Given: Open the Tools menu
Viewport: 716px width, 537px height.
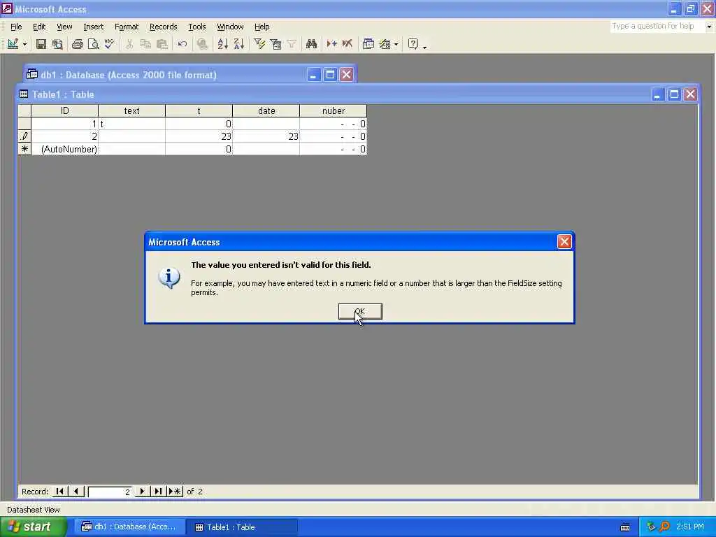Looking at the screenshot, I should coord(197,27).
